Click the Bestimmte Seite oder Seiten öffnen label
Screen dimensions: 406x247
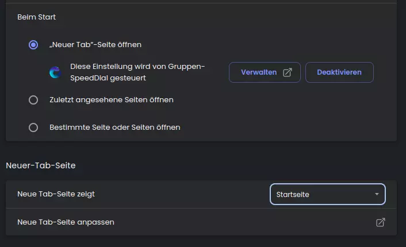114,128
